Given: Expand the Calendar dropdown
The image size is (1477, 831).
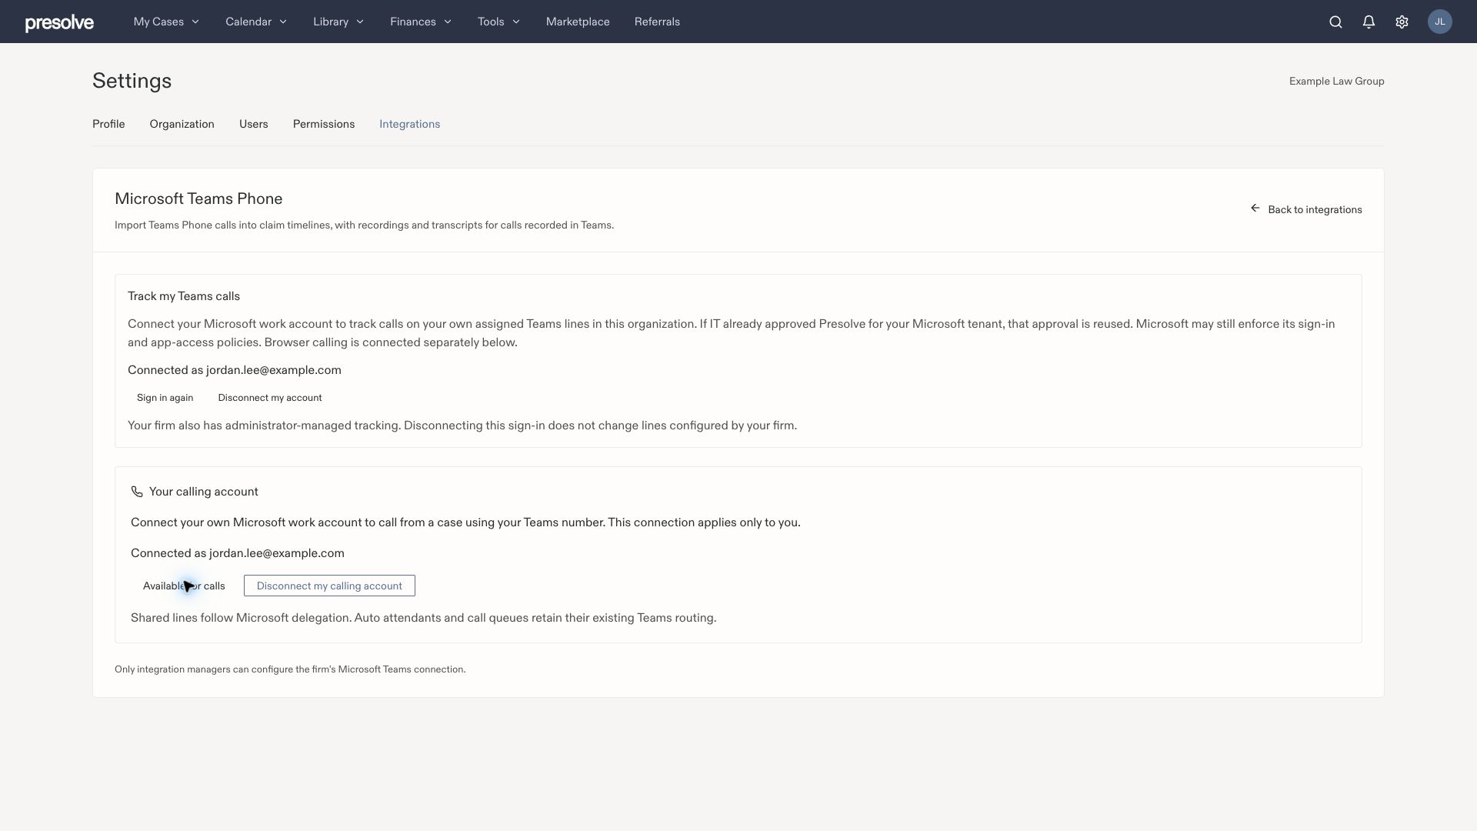Looking at the screenshot, I should [256, 22].
